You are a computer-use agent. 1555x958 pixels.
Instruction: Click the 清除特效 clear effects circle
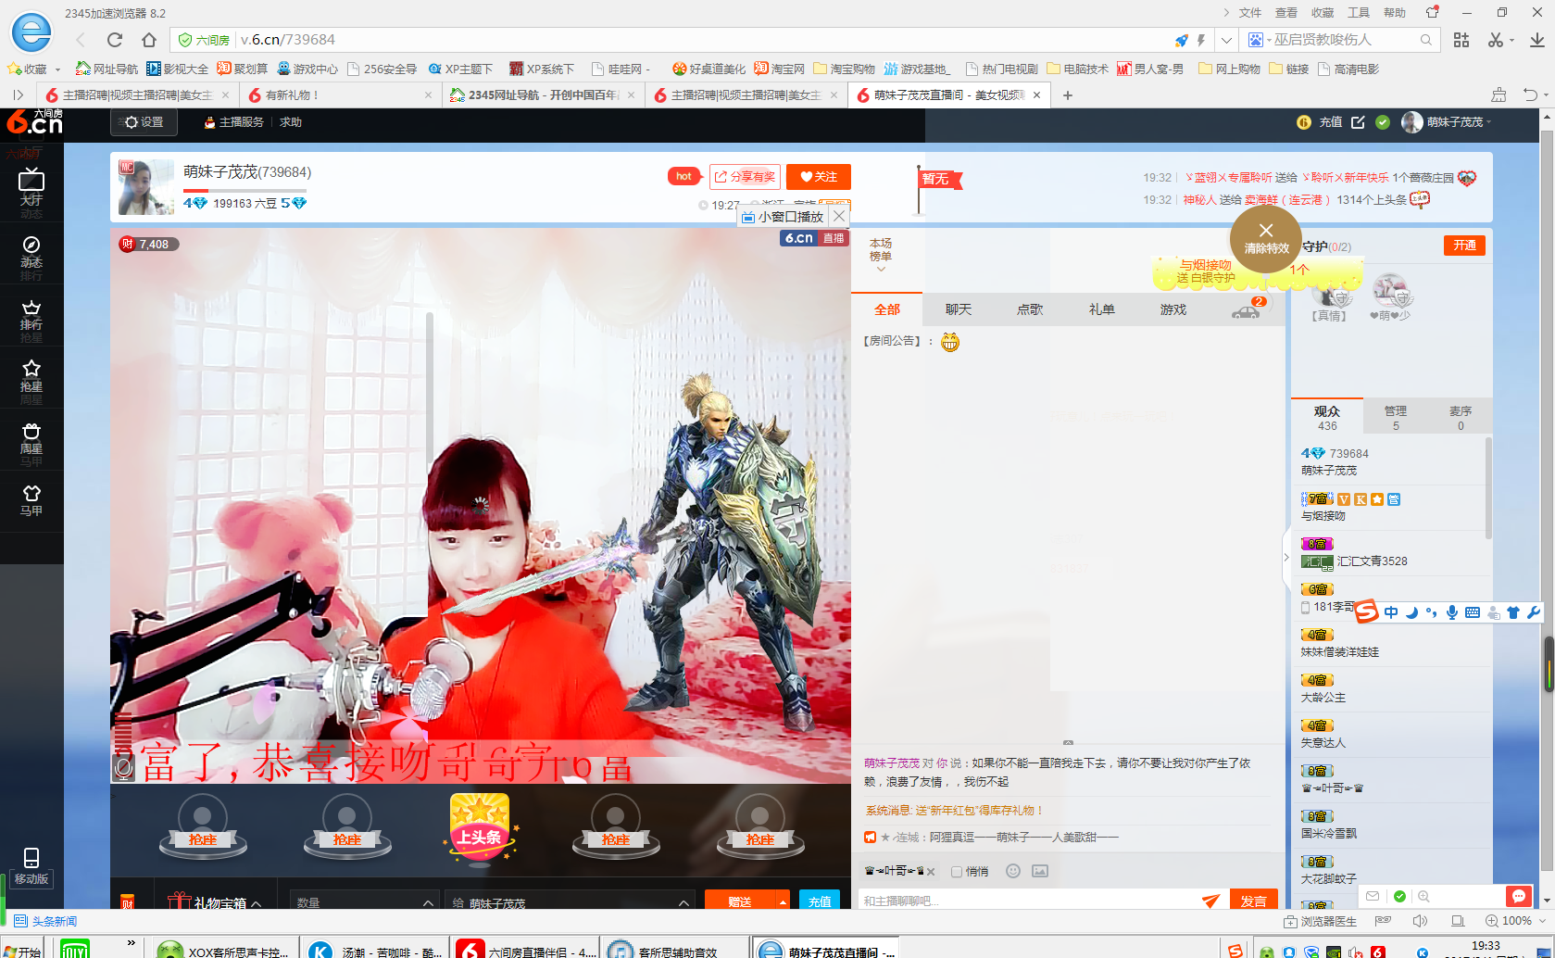tap(1266, 239)
